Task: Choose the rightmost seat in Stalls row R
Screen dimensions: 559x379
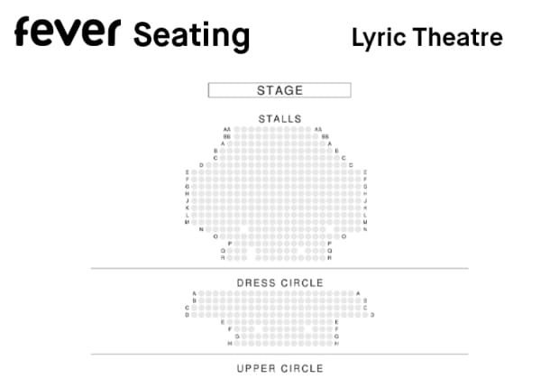Action: click(x=323, y=258)
